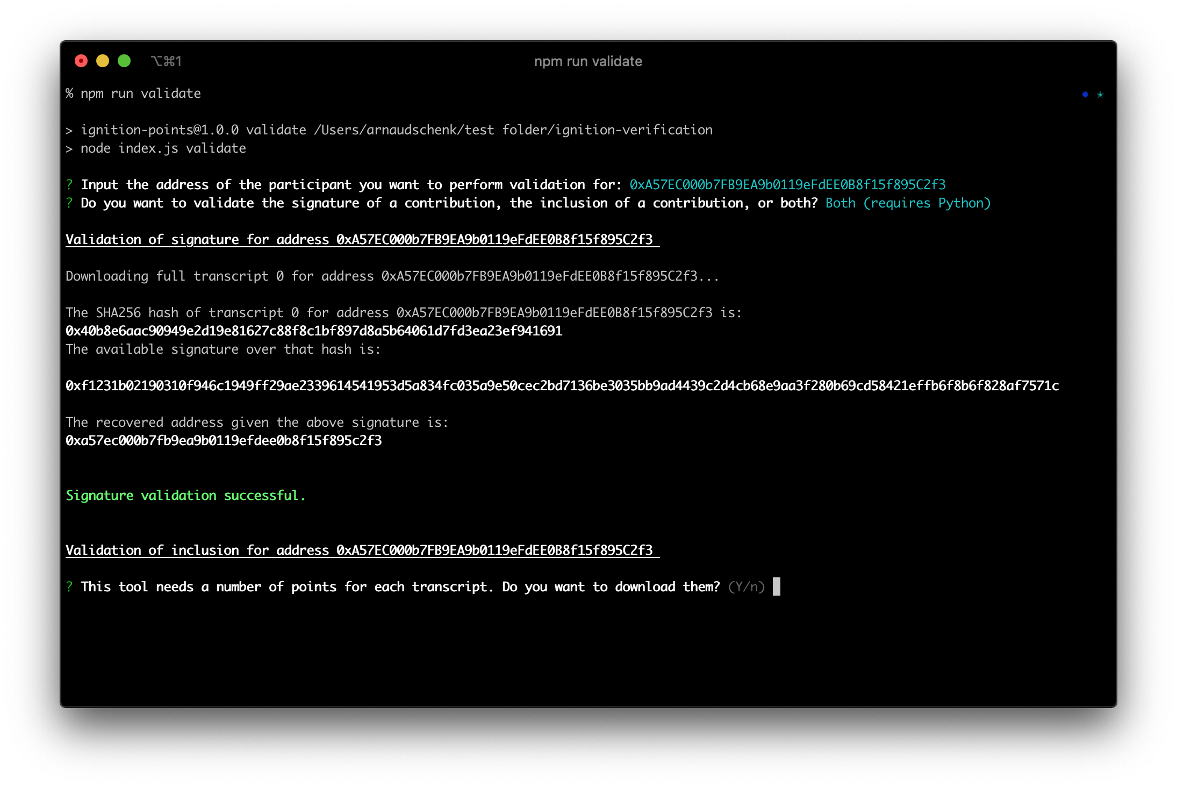This screenshot has width=1177, height=787.
Task: Click the 'Both (requires Python)' answer
Action: pyautogui.click(x=908, y=203)
